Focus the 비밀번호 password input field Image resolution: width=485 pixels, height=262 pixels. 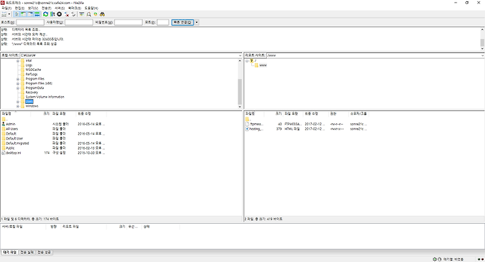click(129, 22)
